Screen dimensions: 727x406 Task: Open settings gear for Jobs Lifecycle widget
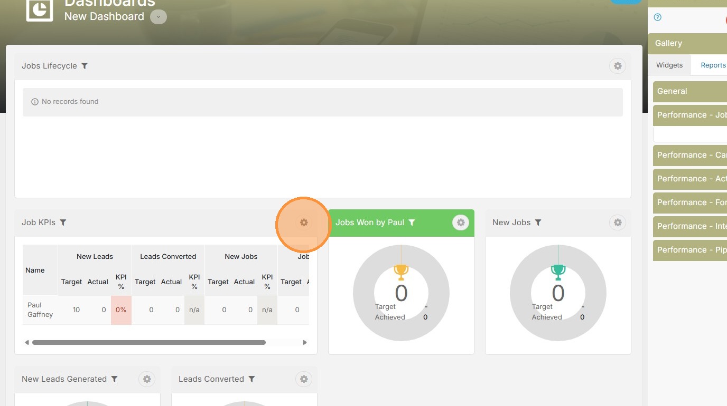click(617, 66)
